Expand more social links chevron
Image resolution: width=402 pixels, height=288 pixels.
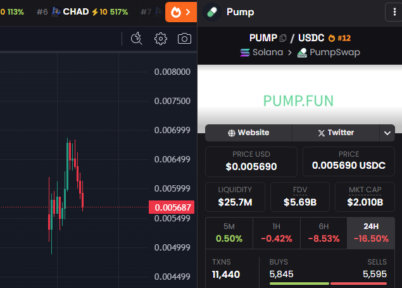click(x=387, y=133)
